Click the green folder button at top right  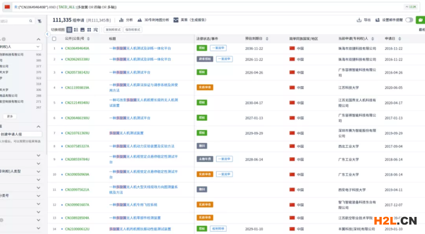(x=420, y=20)
